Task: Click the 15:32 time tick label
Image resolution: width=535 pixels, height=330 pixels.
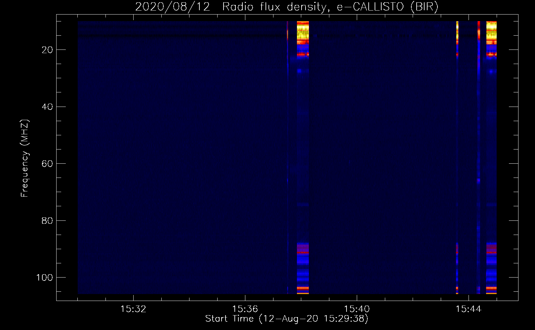Action: point(133,309)
